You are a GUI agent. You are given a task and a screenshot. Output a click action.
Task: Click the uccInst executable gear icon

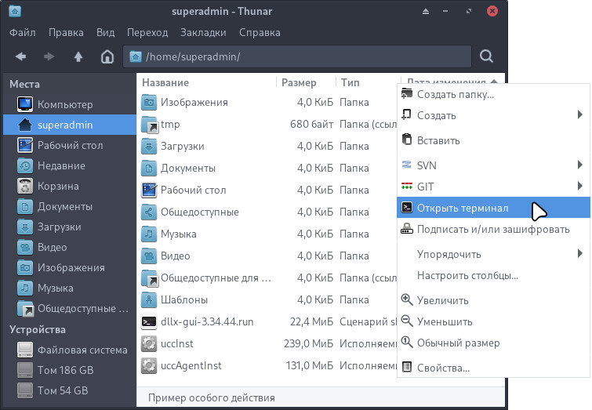pos(149,343)
